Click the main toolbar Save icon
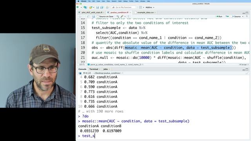 98,7
